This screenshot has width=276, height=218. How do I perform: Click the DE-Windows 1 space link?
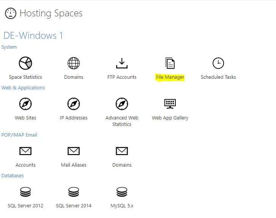(33, 35)
